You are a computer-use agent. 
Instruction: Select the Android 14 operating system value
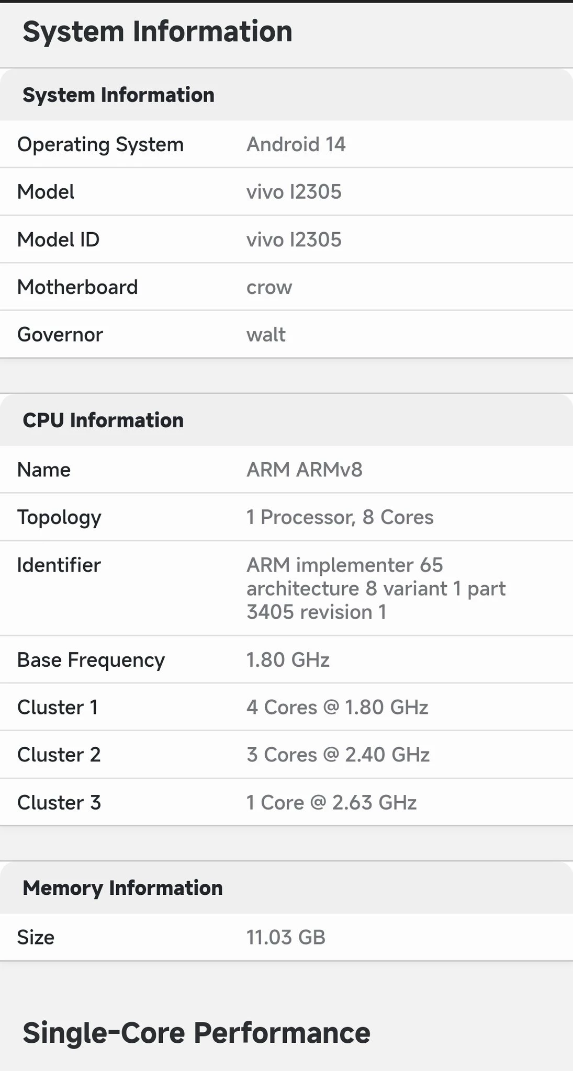[x=296, y=144]
